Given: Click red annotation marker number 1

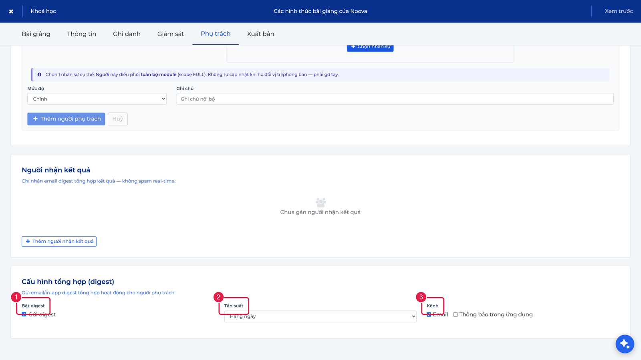Looking at the screenshot, I should point(16,297).
